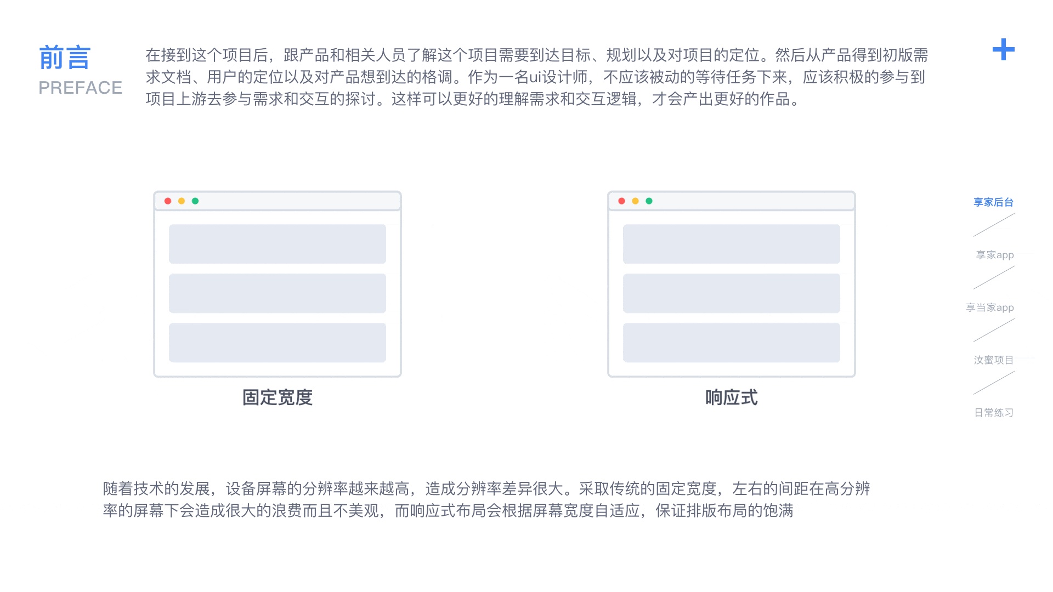
Task: Click the PREFACE subtitle text
Action: (x=80, y=88)
